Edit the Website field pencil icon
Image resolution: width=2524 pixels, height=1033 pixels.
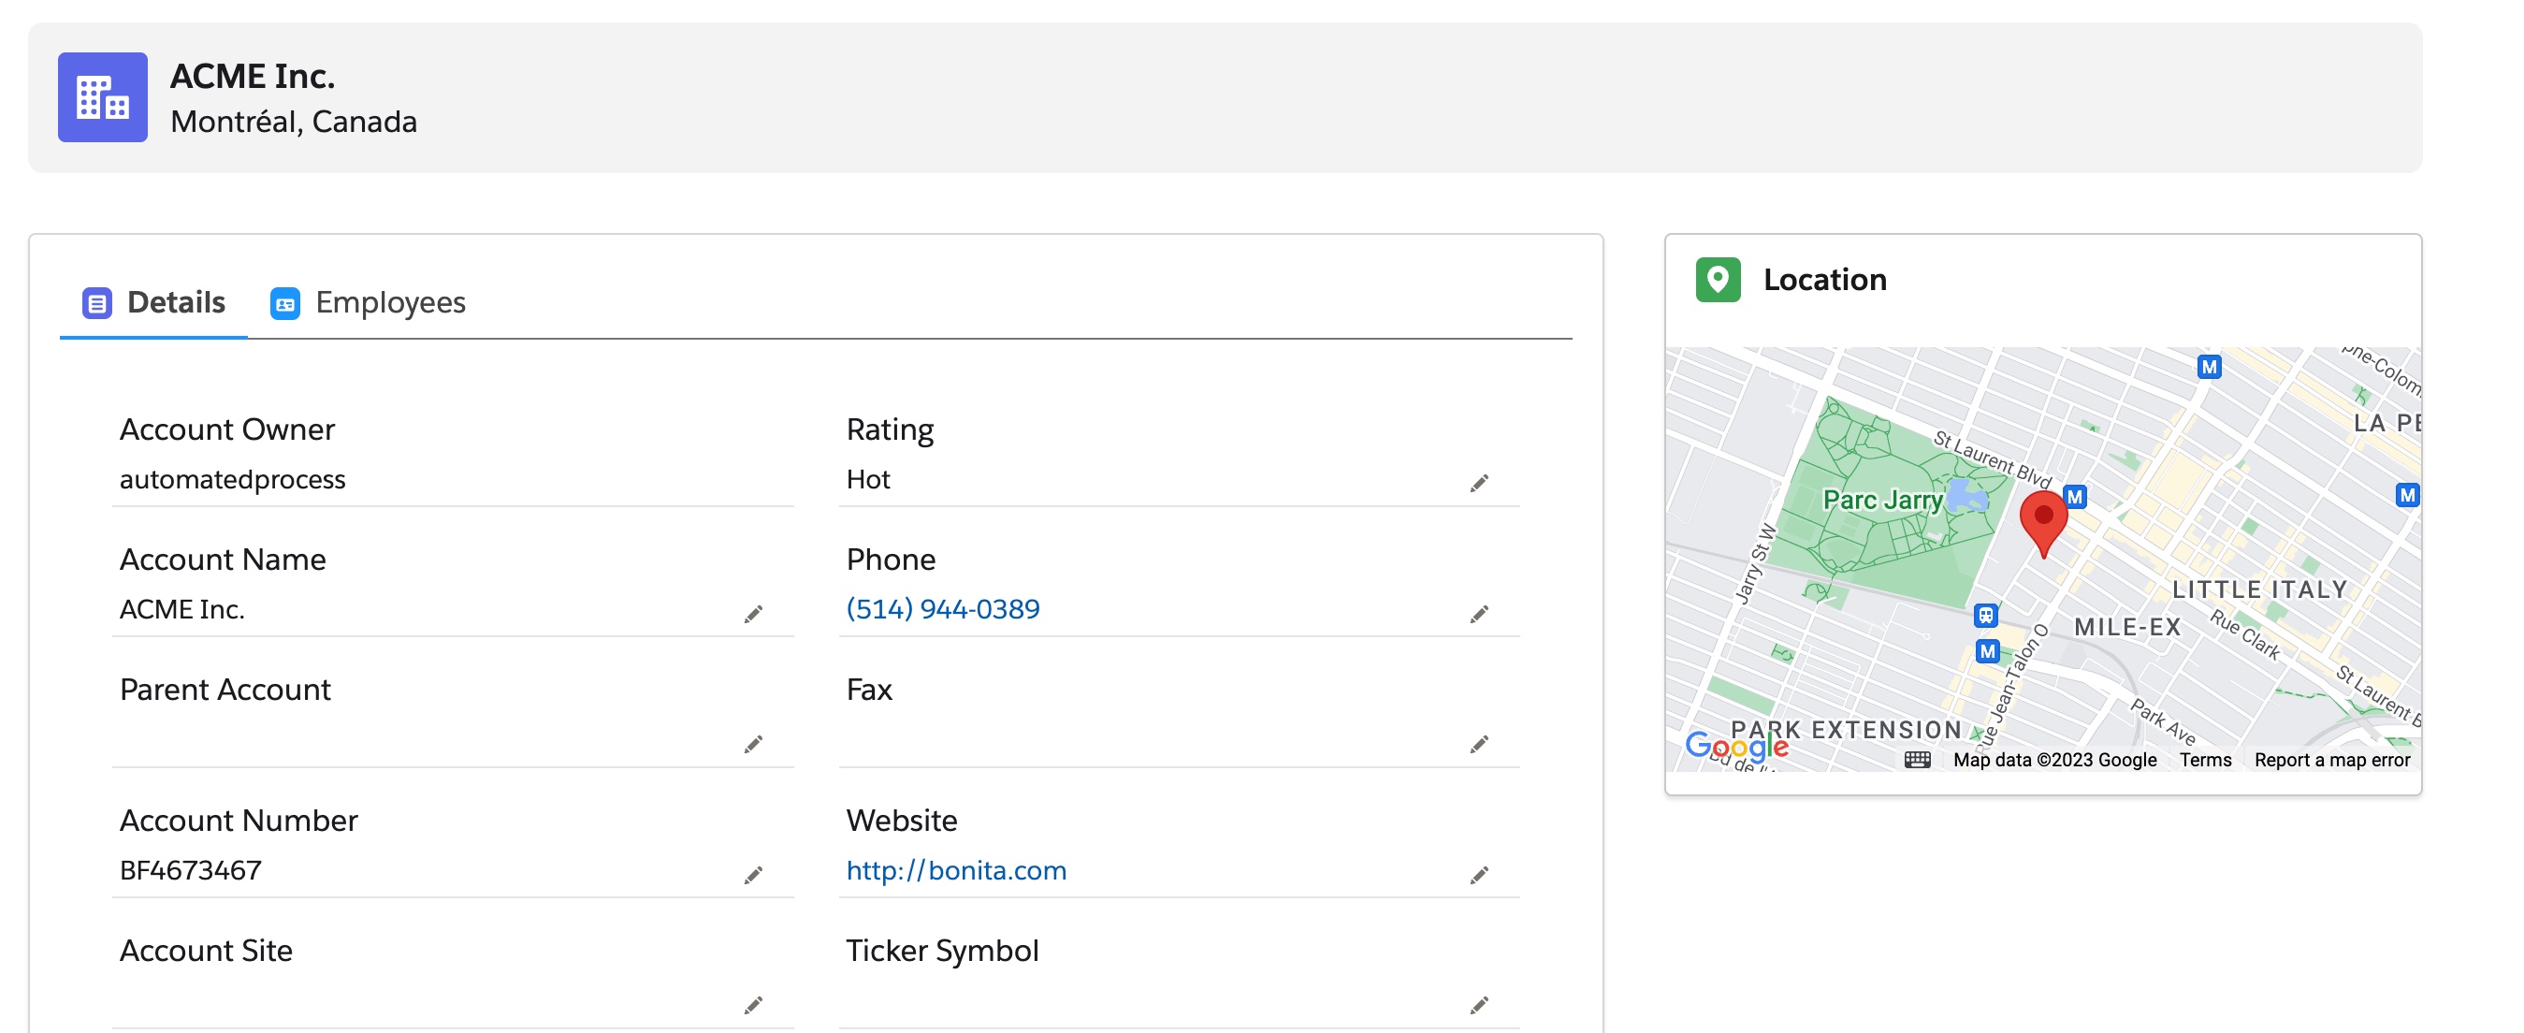(x=1478, y=874)
